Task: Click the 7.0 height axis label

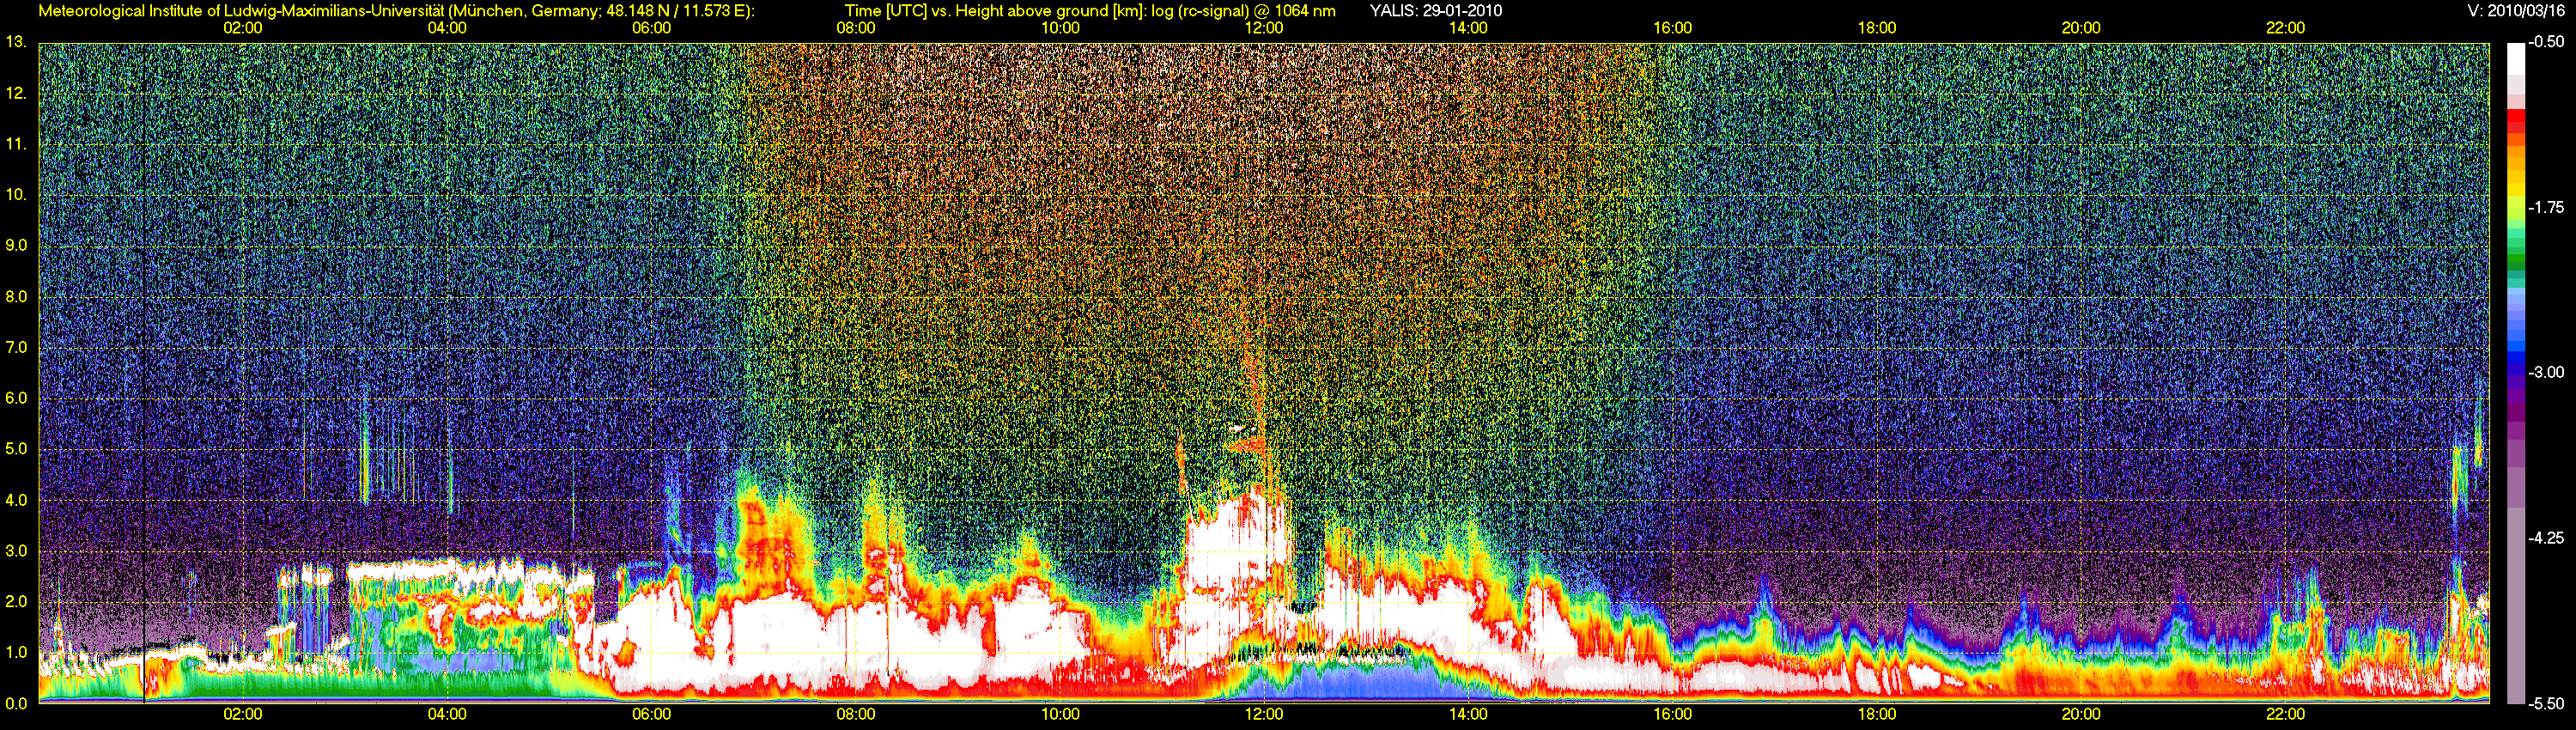Action: pyautogui.click(x=16, y=347)
